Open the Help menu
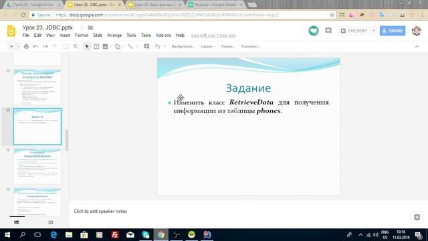Screen dimensions: 428x241 pyautogui.click(x=180, y=35)
